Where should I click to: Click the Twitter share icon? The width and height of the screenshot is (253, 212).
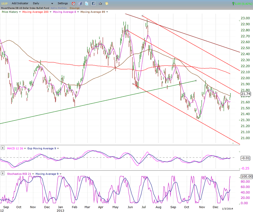pyautogui.click(x=87, y=3)
